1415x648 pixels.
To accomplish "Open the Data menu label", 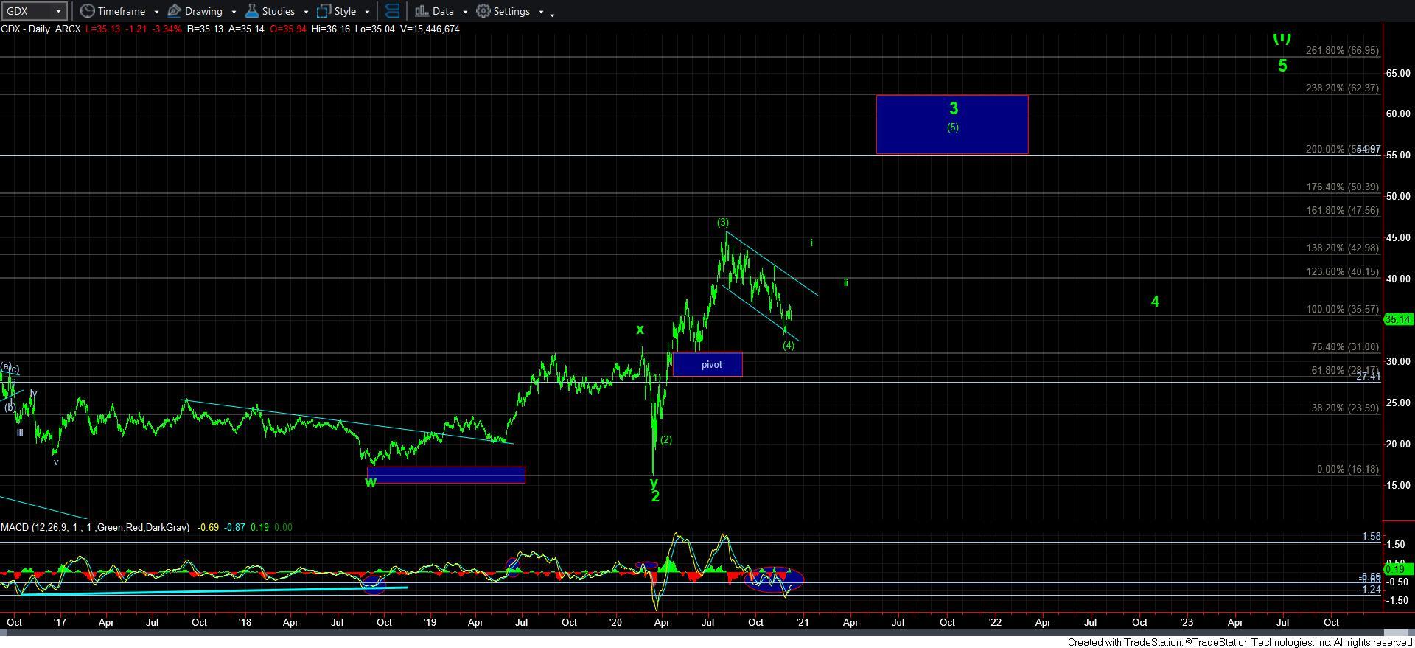I will click(x=443, y=11).
